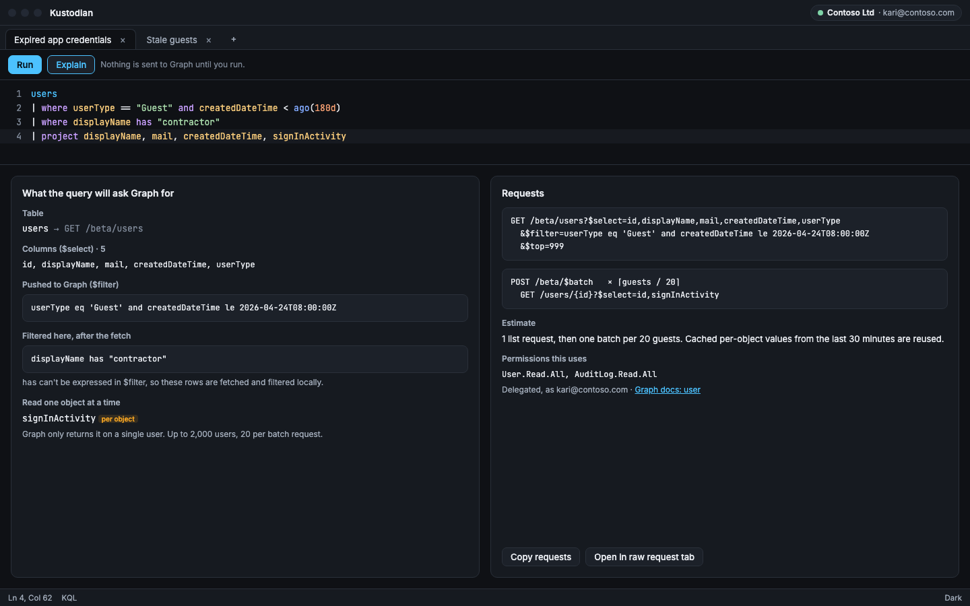Click the Explain button
The width and height of the screenshot is (970, 606).
(71, 65)
